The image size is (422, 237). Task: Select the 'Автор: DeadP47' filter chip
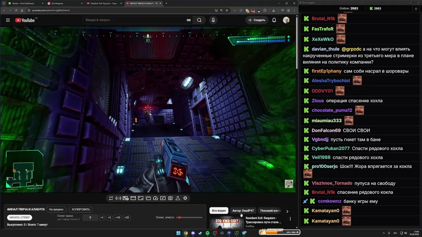[243, 211]
